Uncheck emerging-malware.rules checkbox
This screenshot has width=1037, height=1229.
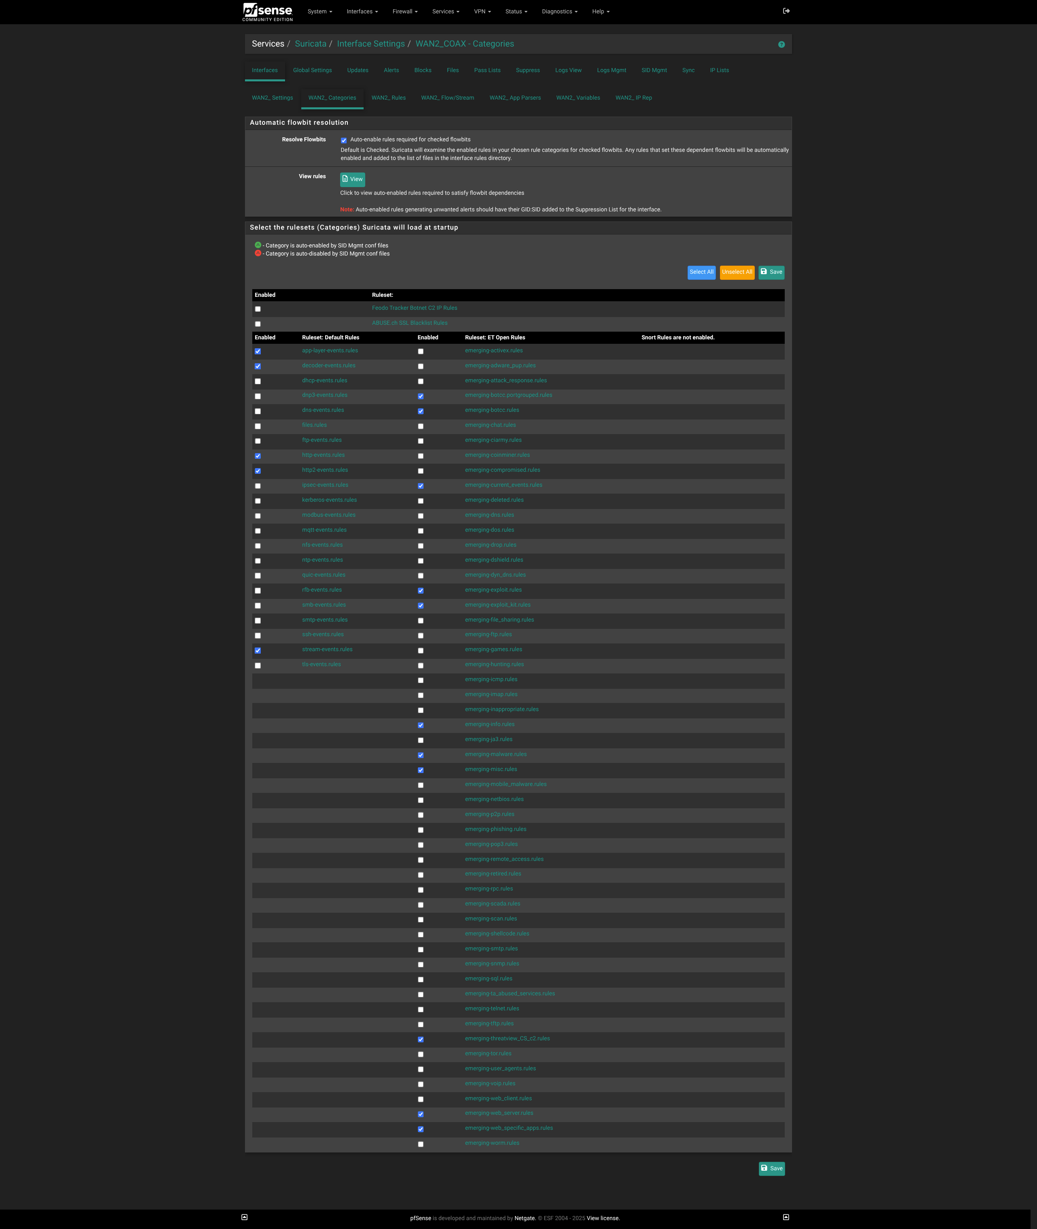click(x=420, y=755)
